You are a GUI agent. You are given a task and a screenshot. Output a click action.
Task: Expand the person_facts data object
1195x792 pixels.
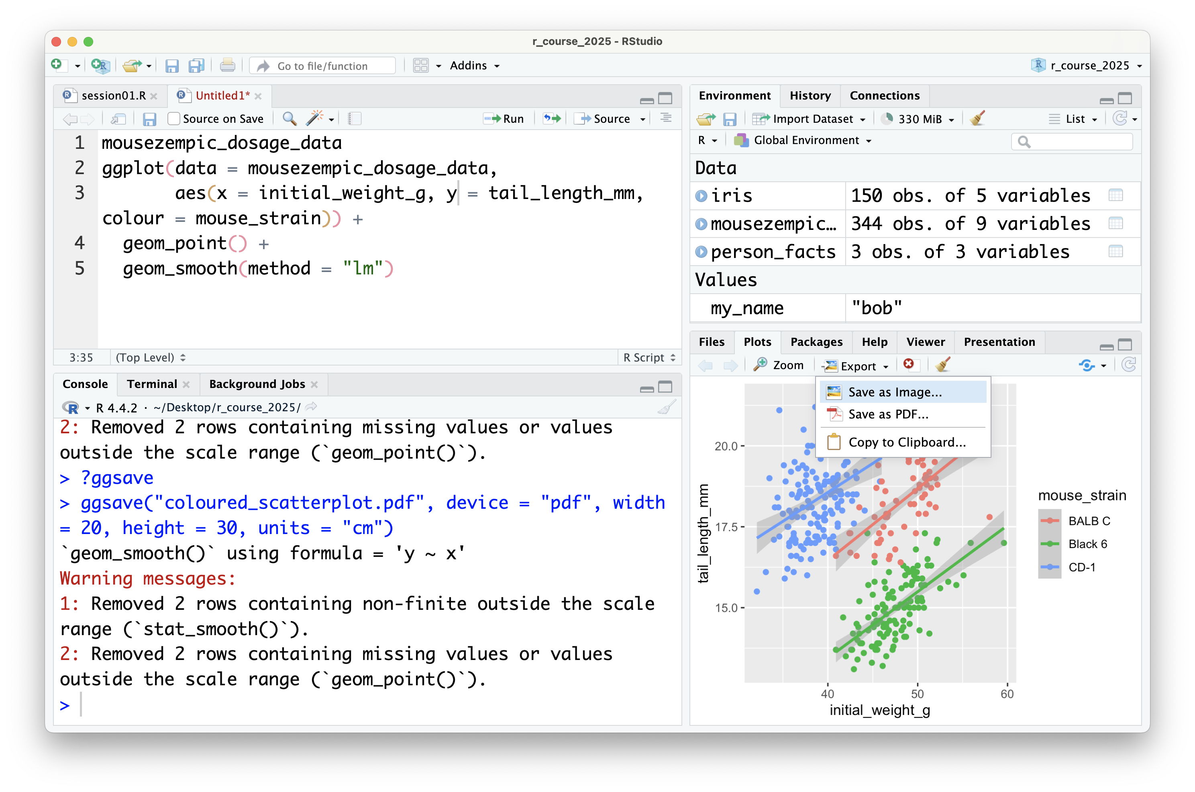click(x=701, y=252)
